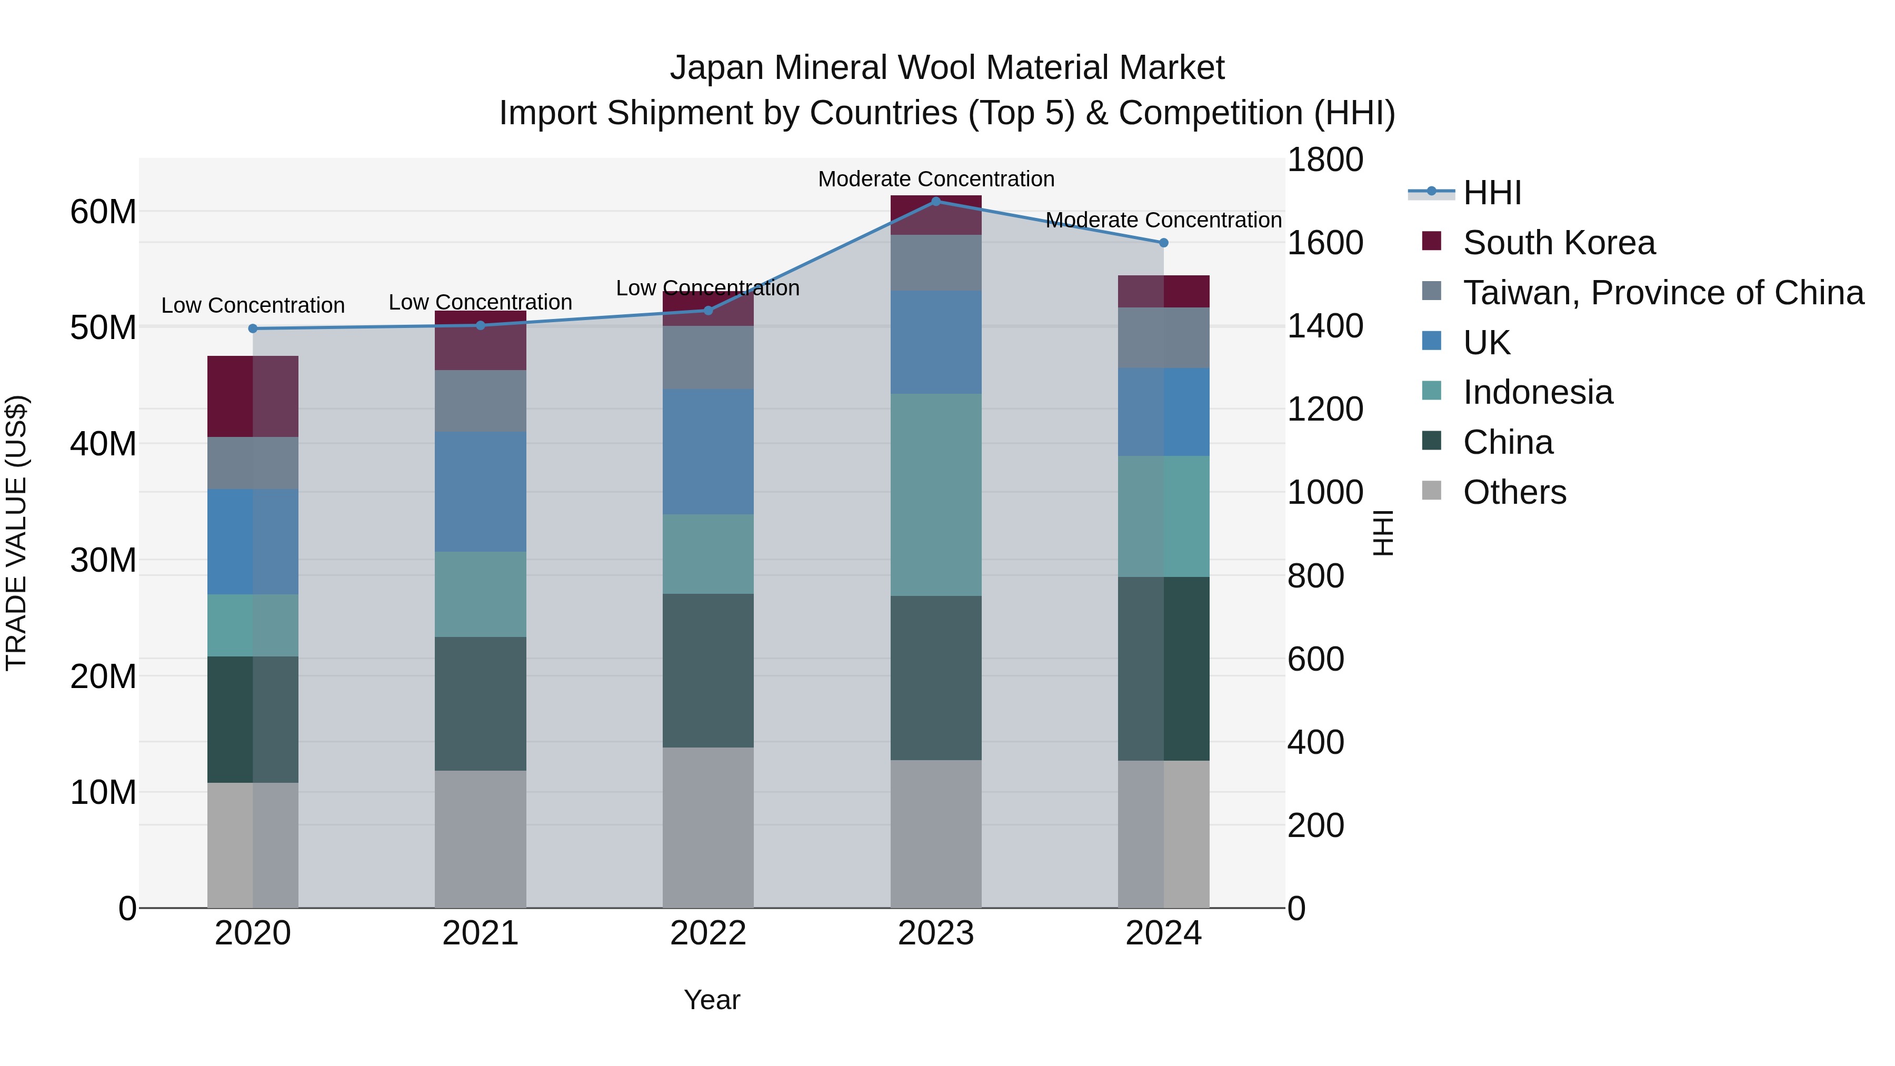Click the 'Low Concentration' annotation above 2021
1895x1066 pixels.
[481, 302]
